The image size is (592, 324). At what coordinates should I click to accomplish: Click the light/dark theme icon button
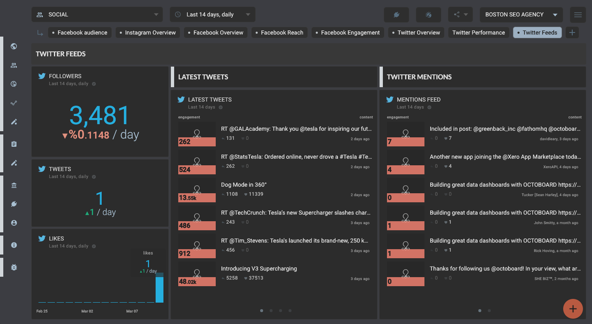click(x=428, y=14)
